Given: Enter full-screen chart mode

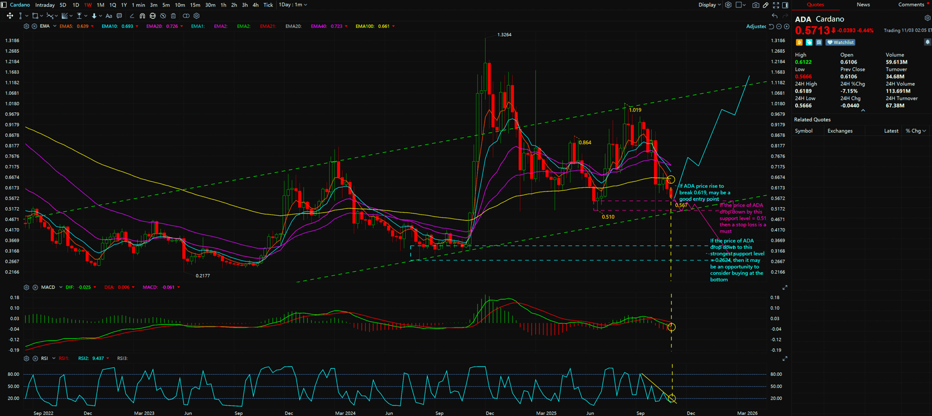Looking at the screenshot, I should tap(775, 5).
